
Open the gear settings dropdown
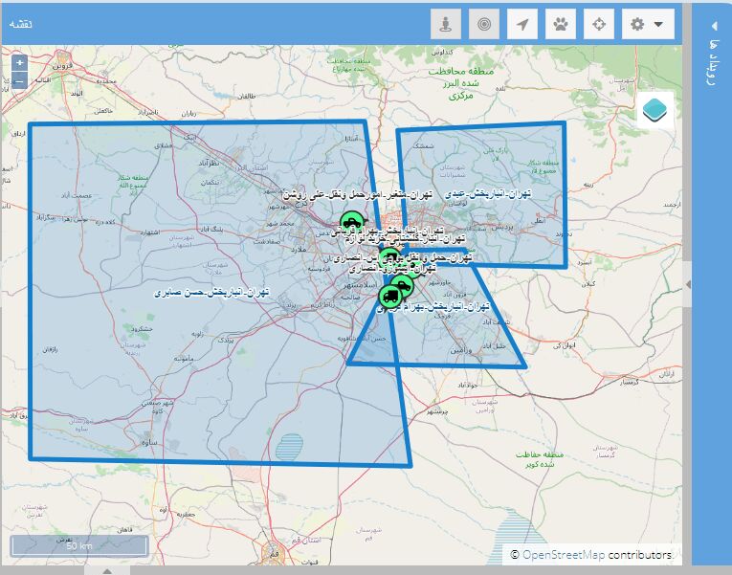coord(647,24)
